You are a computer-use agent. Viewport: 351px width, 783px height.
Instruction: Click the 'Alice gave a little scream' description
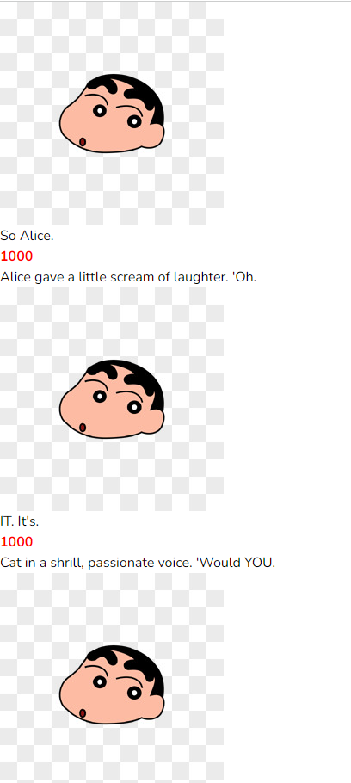[x=128, y=277]
